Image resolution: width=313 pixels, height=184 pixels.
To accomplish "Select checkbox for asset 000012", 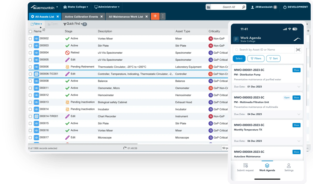I will click(x=31, y=95).
